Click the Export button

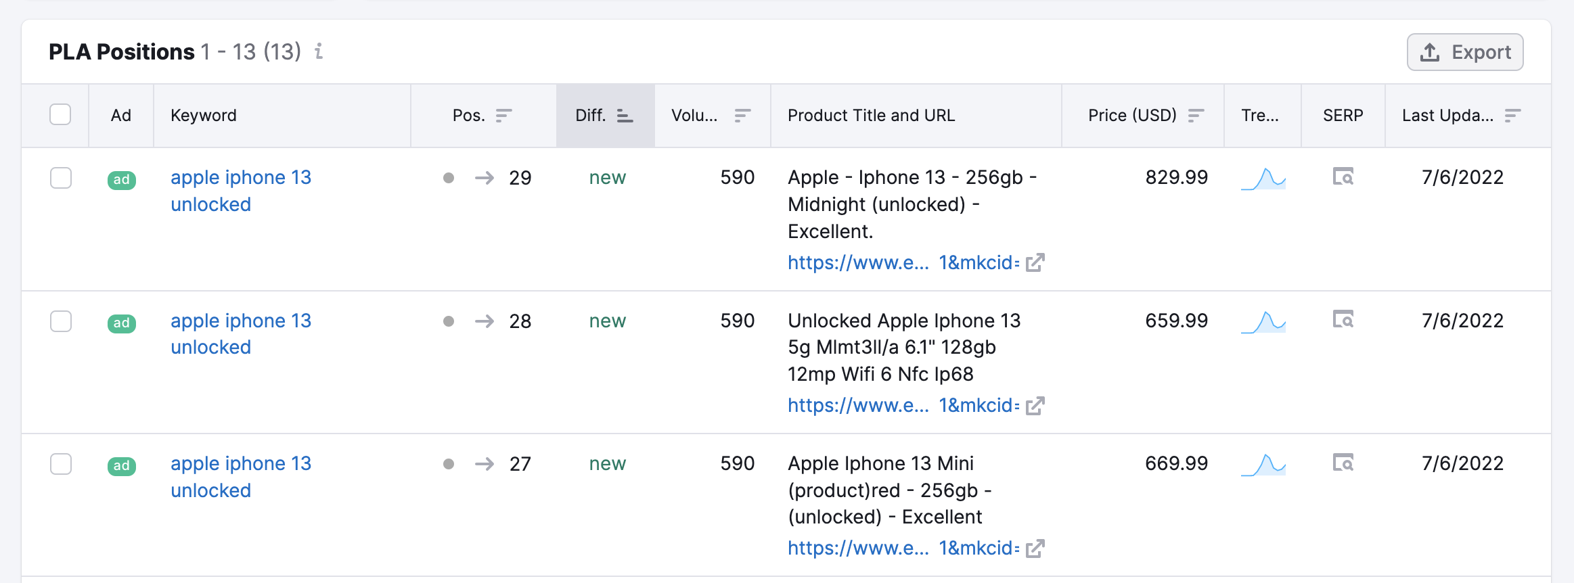[1465, 52]
